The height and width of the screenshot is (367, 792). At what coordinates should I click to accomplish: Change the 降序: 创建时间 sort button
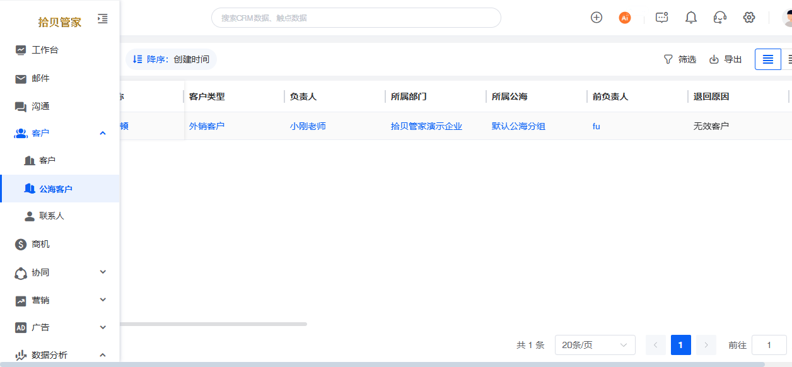(171, 59)
